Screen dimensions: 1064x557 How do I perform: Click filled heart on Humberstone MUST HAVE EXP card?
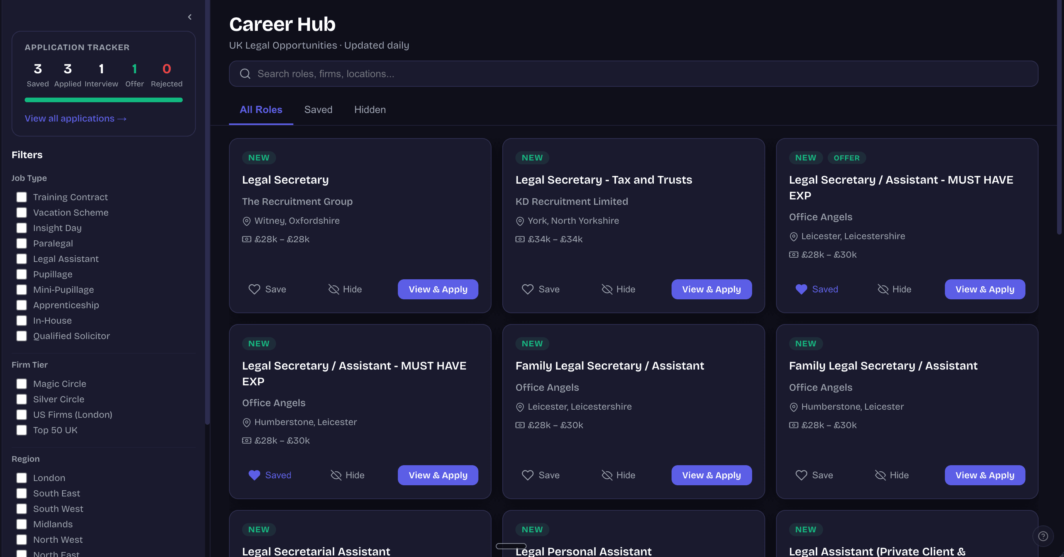click(254, 475)
